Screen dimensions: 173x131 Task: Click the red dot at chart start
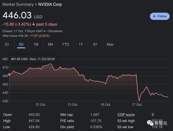(9, 74)
